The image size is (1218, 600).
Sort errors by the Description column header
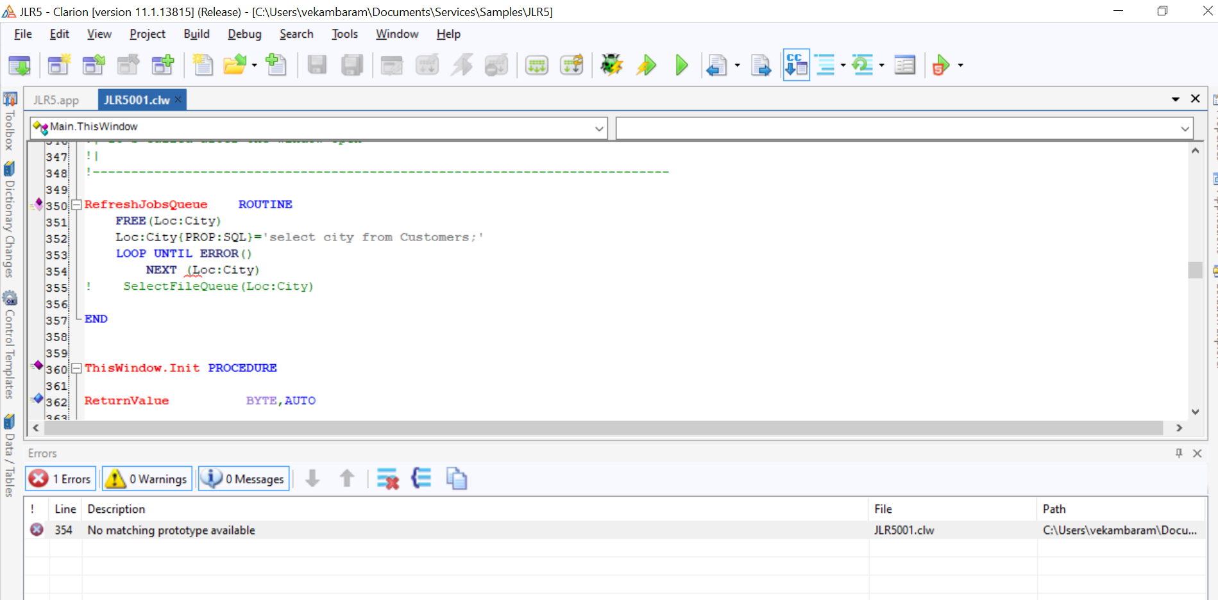(116, 509)
